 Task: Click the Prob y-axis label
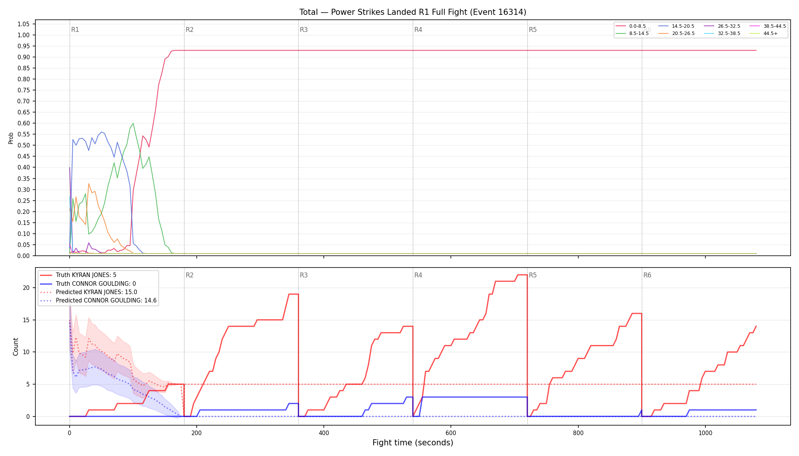click(11, 138)
